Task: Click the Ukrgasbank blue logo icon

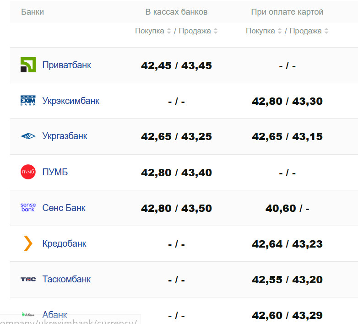Action: coord(28,136)
